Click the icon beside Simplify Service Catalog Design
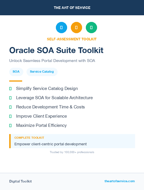The height and width of the screenshot is (190, 144). [10, 89]
